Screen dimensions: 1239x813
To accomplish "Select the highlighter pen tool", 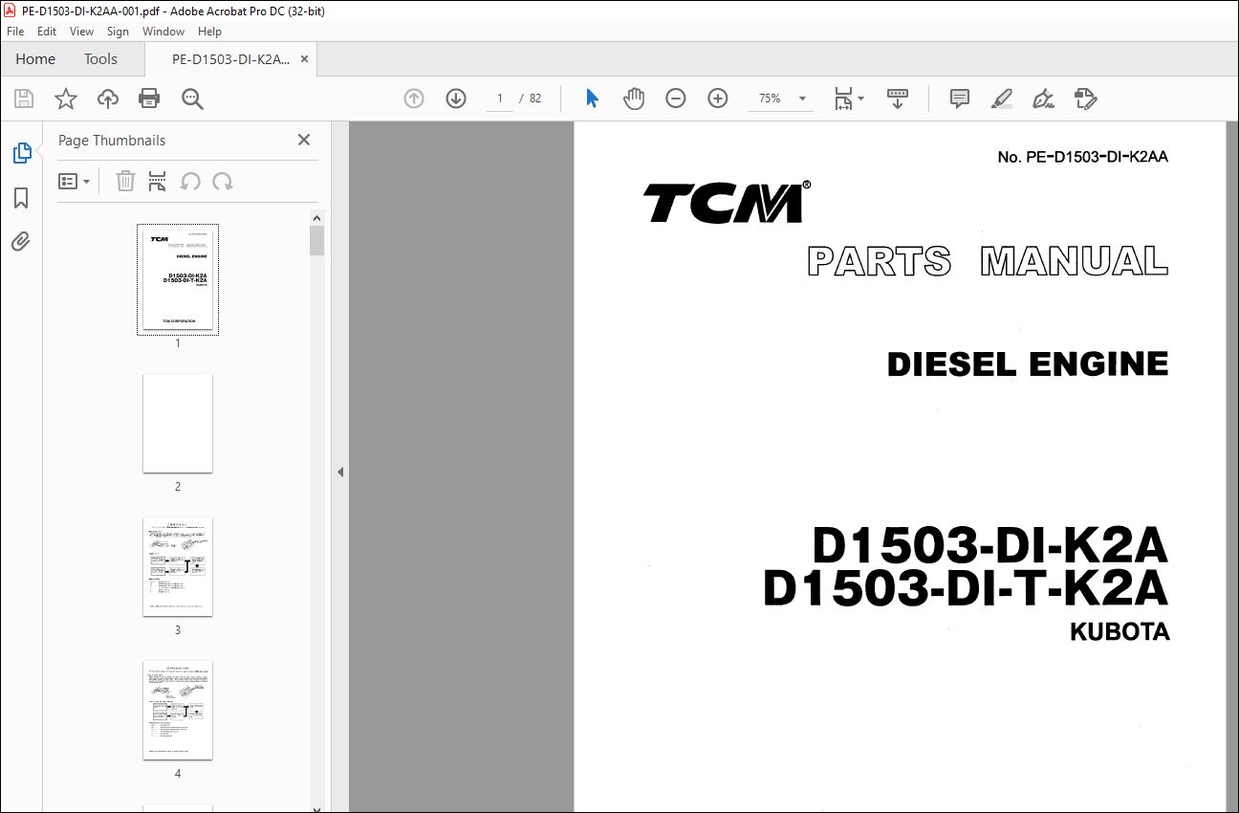I will 1001,99.
